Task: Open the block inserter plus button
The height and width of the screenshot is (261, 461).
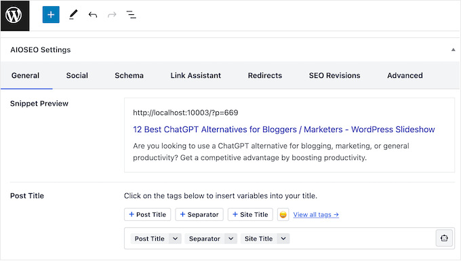Action: [x=51, y=15]
